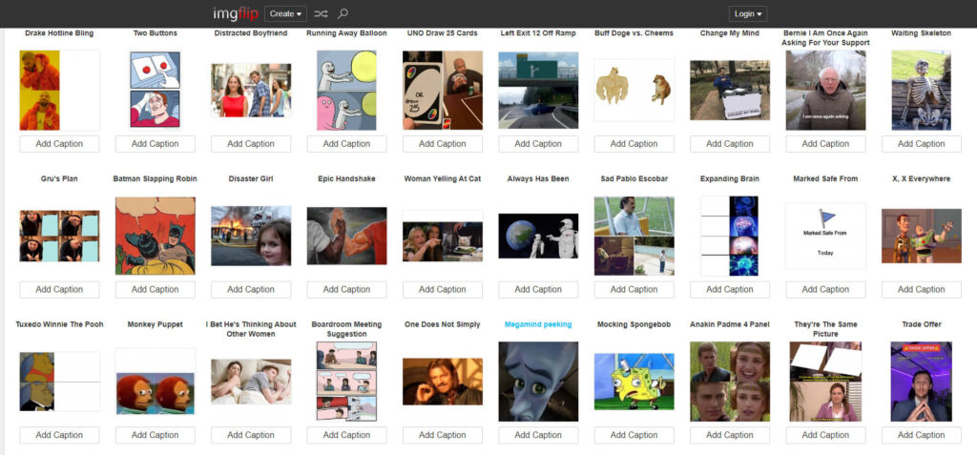Screen dimensions: 977x455
Task: Open Tuxedo Winnie The Pooh title
Action: point(59,324)
